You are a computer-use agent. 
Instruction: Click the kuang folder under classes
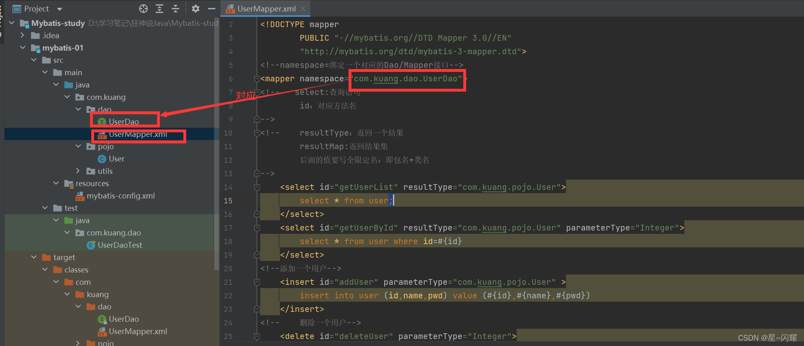pyautogui.click(x=97, y=294)
